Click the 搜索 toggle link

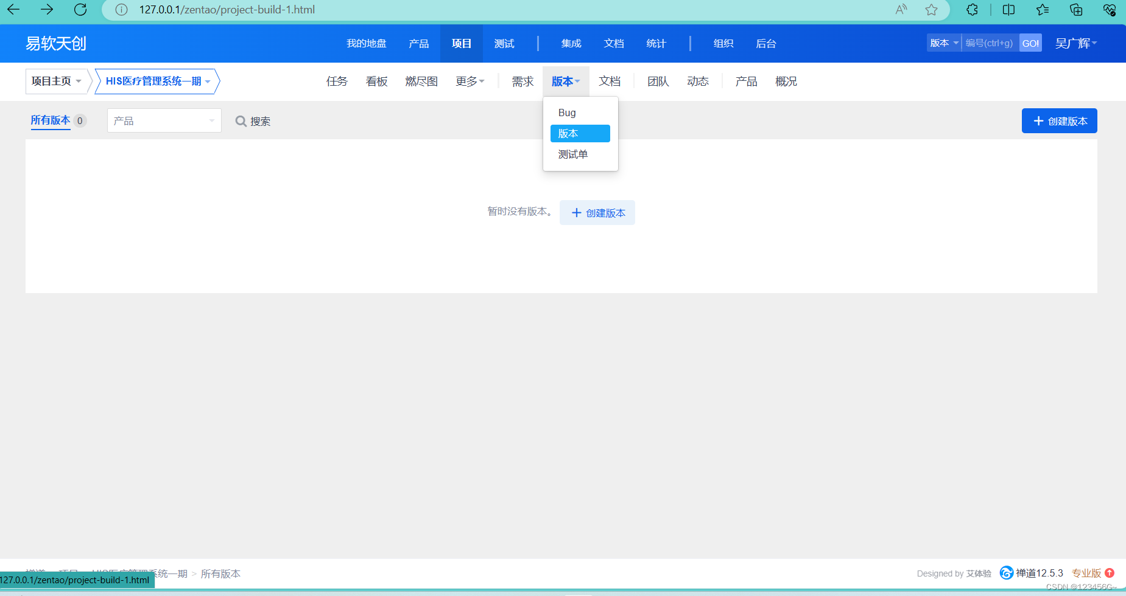[x=253, y=121]
